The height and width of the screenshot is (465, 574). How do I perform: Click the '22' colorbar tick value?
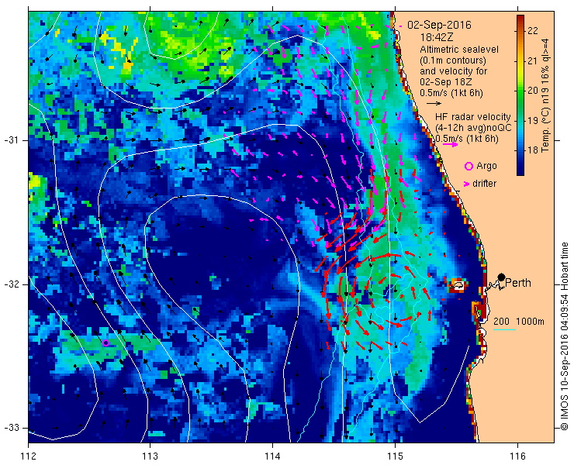[x=533, y=31]
